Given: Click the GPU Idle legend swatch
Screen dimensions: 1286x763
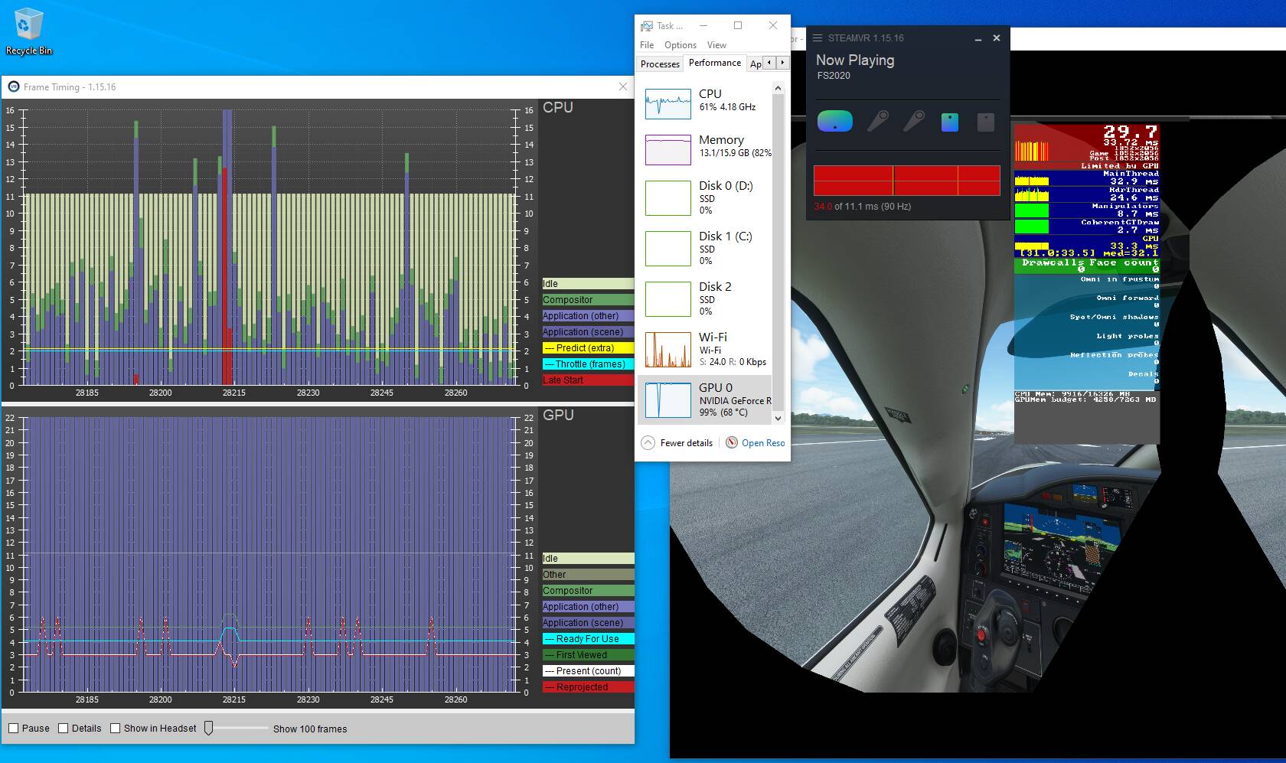Looking at the screenshot, I should 588,559.
